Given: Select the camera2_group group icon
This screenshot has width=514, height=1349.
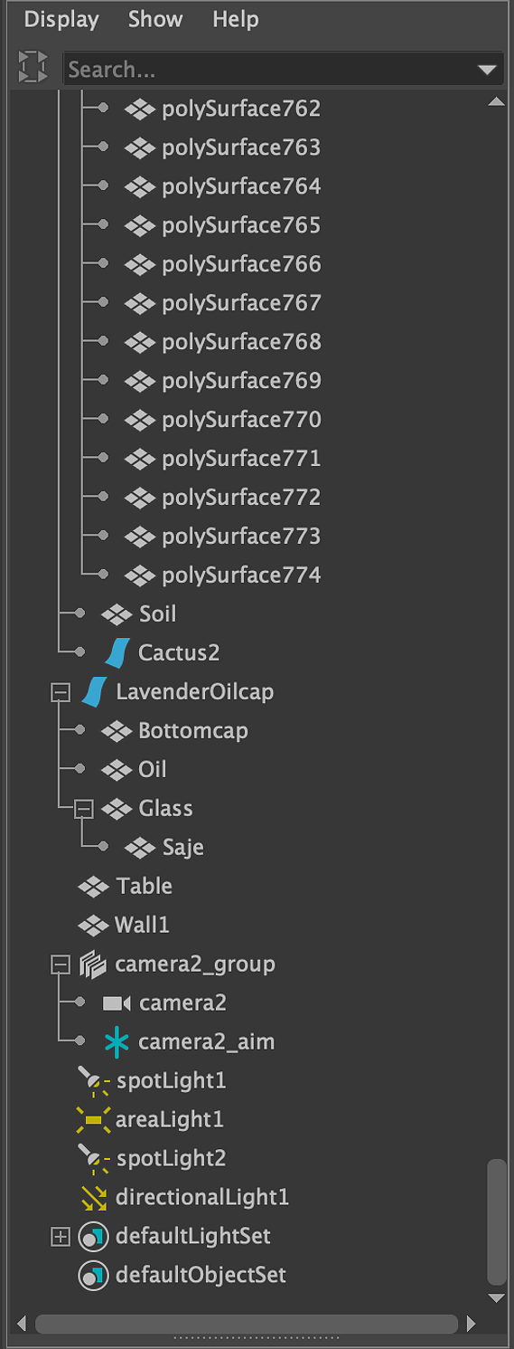Looking at the screenshot, I should click(x=93, y=964).
